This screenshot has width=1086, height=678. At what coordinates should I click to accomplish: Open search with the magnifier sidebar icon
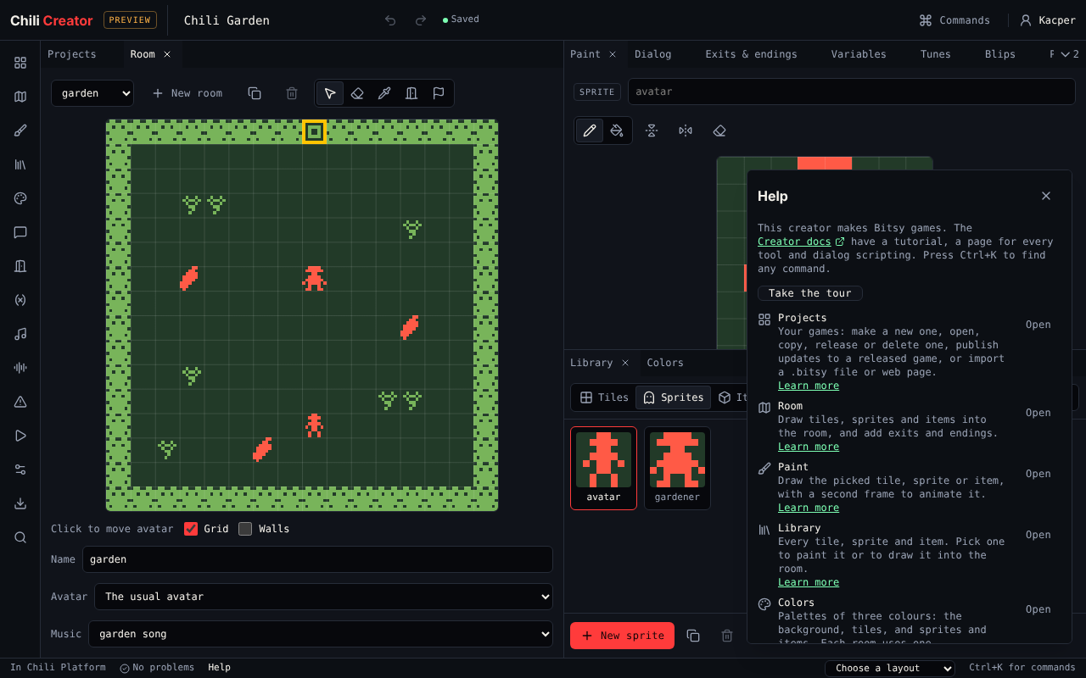[x=20, y=537]
